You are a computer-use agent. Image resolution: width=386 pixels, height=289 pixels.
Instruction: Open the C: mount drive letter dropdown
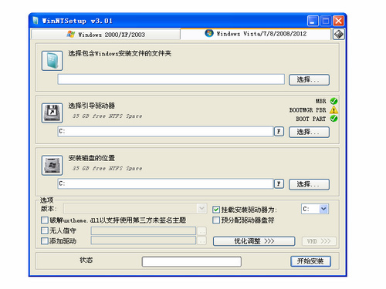coord(323,209)
